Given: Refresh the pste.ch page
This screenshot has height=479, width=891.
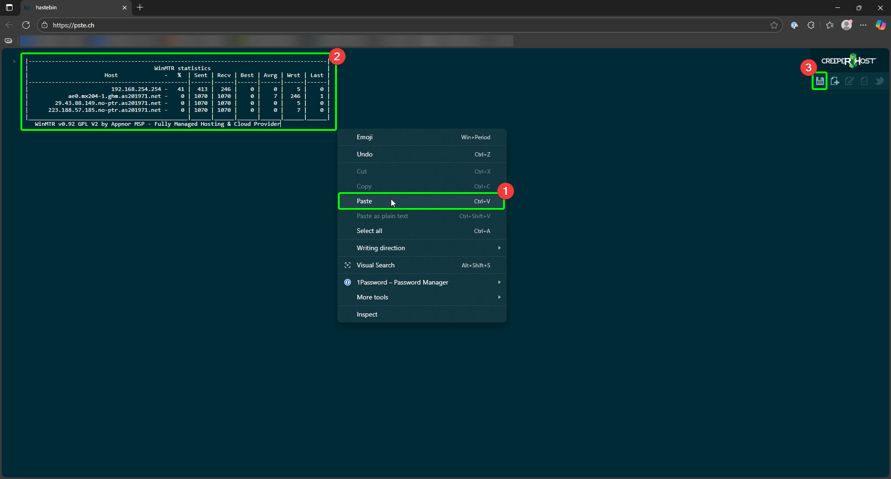Looking at the screenshot, I should 26,25.
